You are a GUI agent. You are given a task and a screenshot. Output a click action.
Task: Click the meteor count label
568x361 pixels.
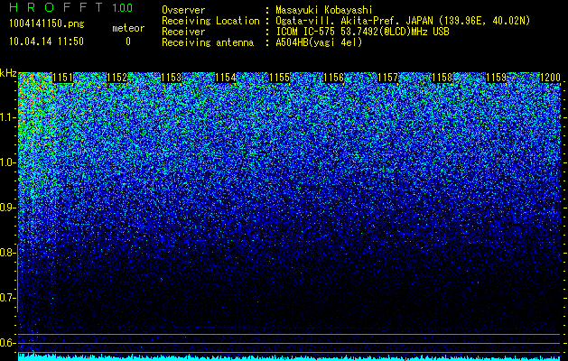pyautogui.click(x=128, y=28)
